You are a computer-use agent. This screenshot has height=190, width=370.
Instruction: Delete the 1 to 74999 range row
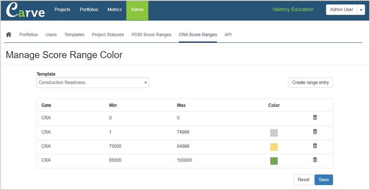(315, 131)
